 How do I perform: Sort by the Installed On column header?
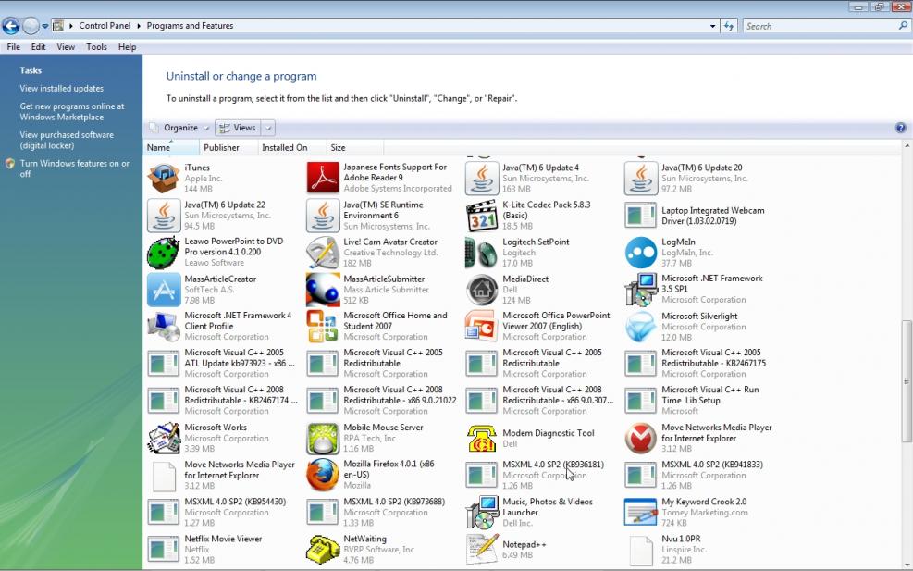[x=292, y=147]
